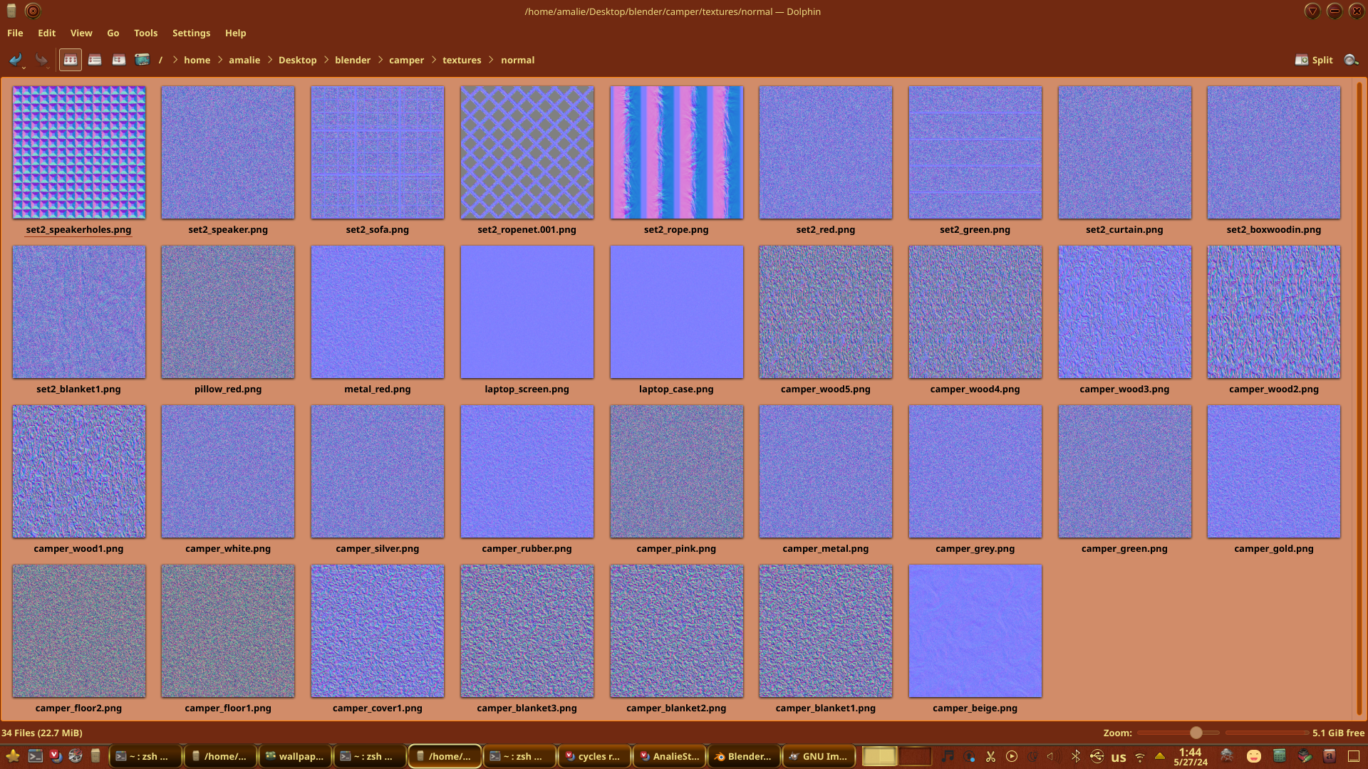Screen dimensions: 1368x769
Task: Click the forward navigation arrow
Action: (41, 61)
